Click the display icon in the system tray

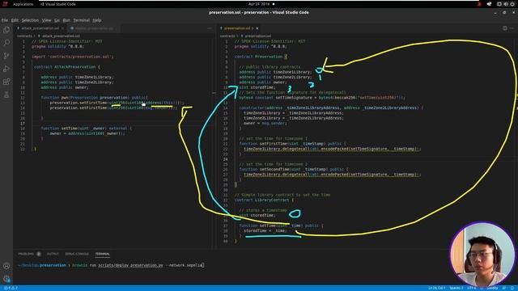coord(499,4)
